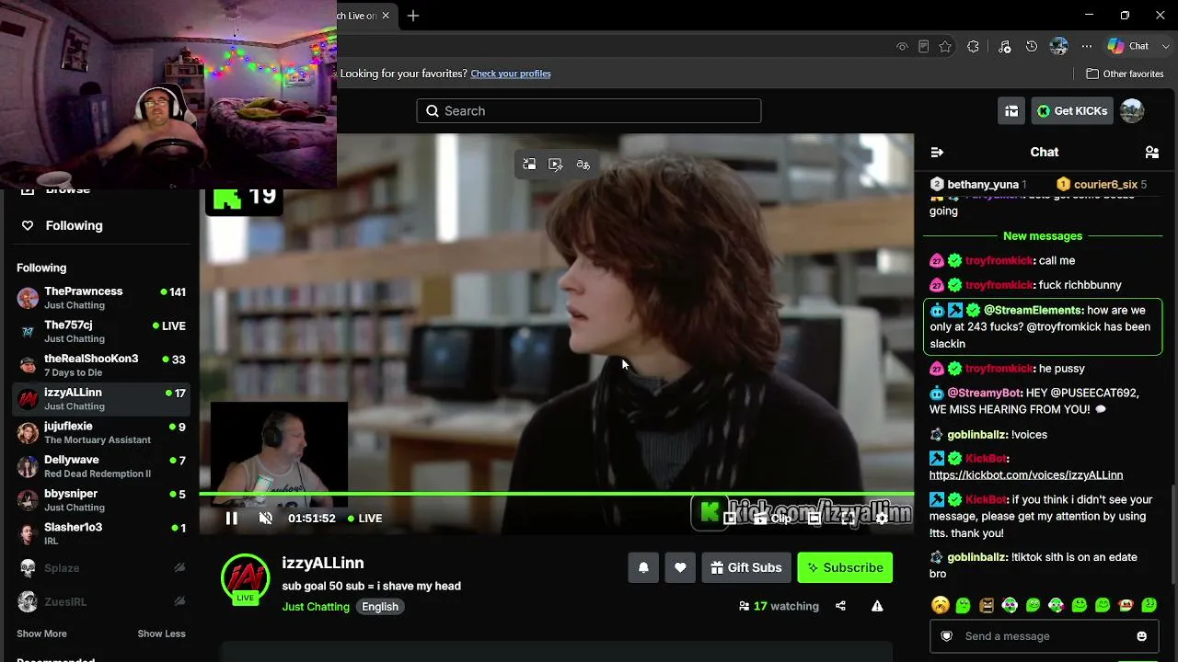Click the izzyALLinn channel avatar logo
Viewport: 1178px width, 662px height.
click(x=245, y=578)
